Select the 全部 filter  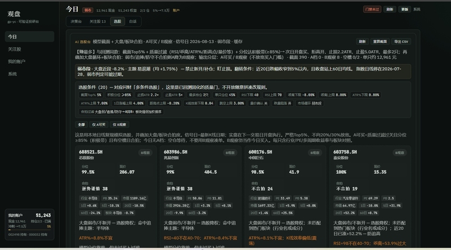(81, 125)
